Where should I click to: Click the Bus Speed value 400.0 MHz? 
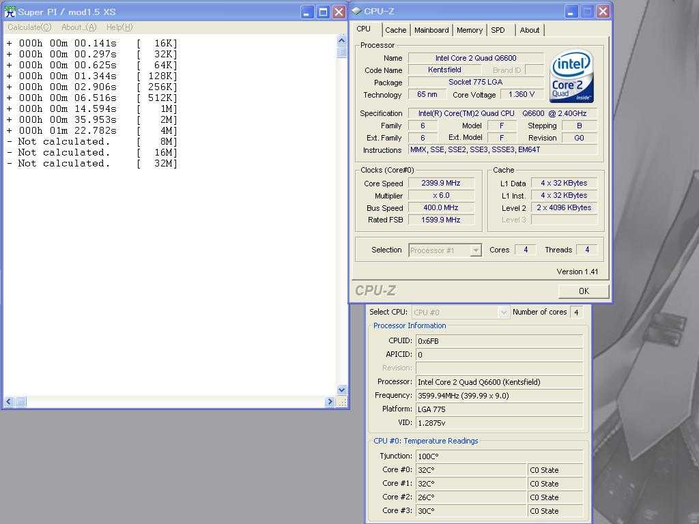click(441, 207)
